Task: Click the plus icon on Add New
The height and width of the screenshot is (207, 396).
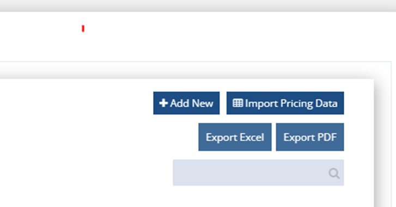Action: [163, 103]
